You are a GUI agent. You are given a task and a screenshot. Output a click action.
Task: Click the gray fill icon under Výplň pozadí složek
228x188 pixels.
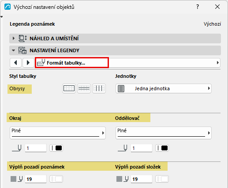[119, 179]
